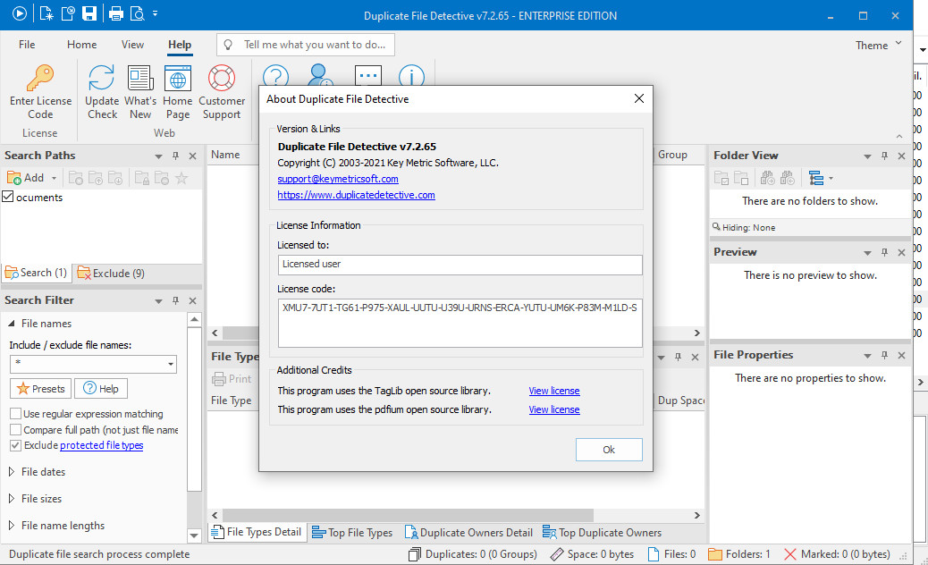928x565 pixels.
Task: Click the bottom horizontal scrollbar thumb
Action: click(x=408, y=515)
